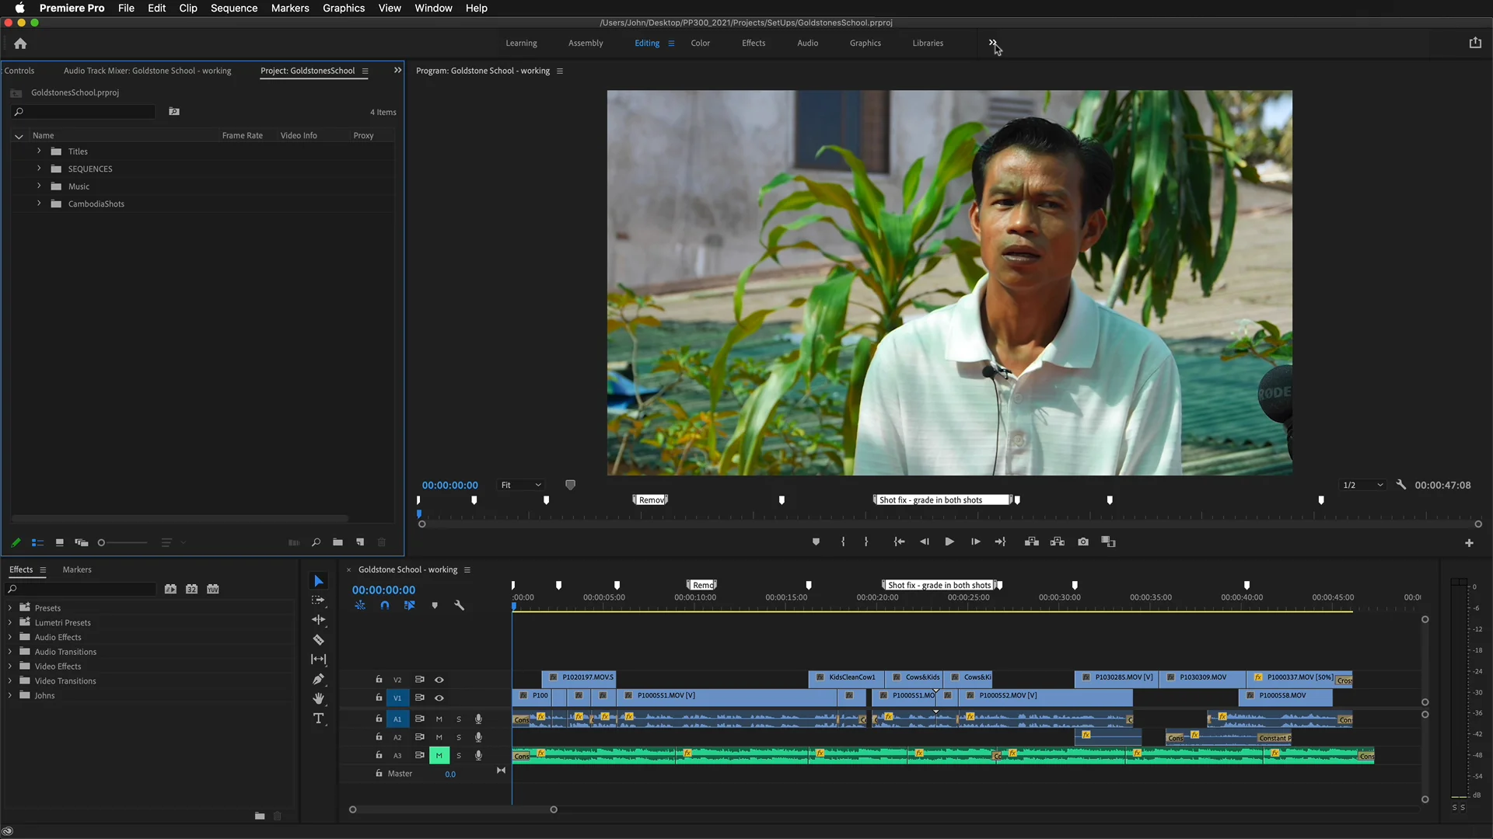The width and height of the screenshot is (1493, 839).
Task: Select the Selection tool arrow
Action: point(318,581)
